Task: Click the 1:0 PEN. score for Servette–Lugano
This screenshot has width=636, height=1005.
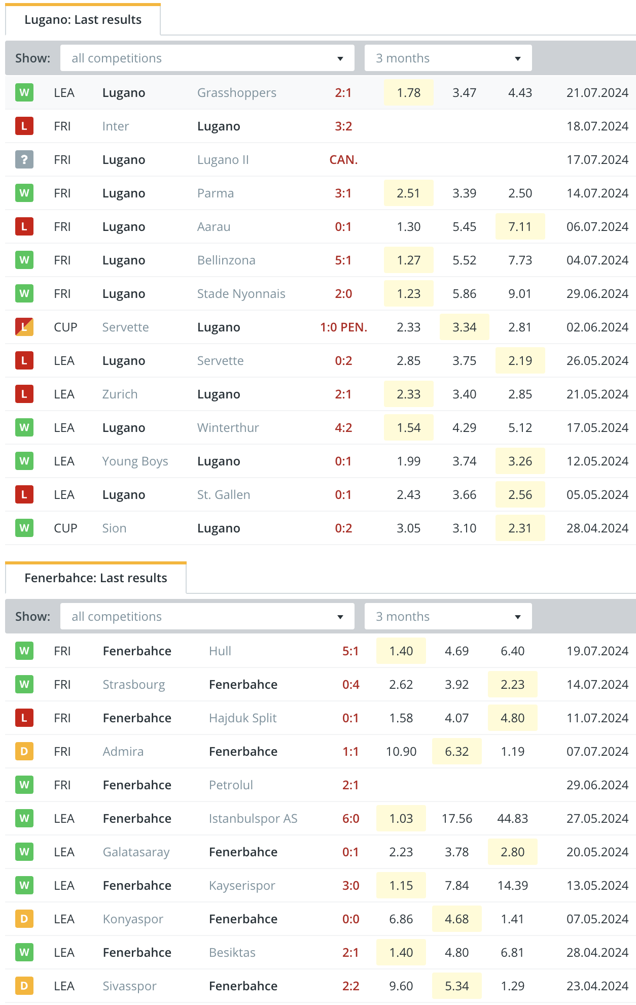Action: [344, 327]
